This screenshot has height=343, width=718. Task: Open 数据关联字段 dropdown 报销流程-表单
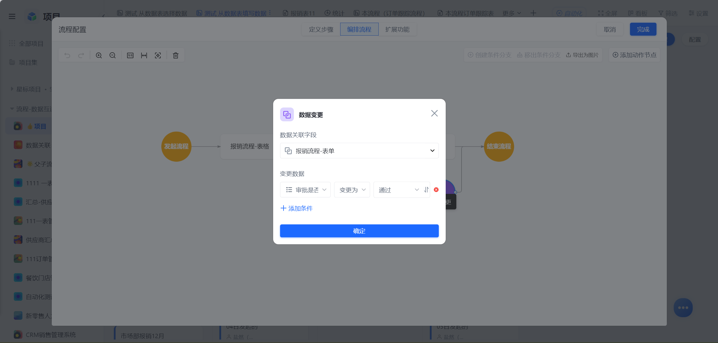coord(359,151)
